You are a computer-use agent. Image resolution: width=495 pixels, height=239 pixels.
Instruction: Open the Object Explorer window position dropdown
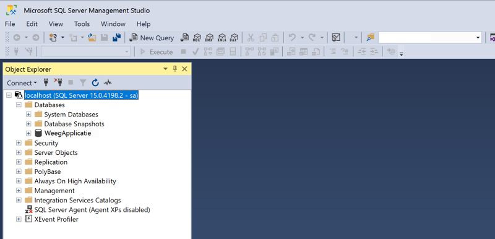click(165, 69)
